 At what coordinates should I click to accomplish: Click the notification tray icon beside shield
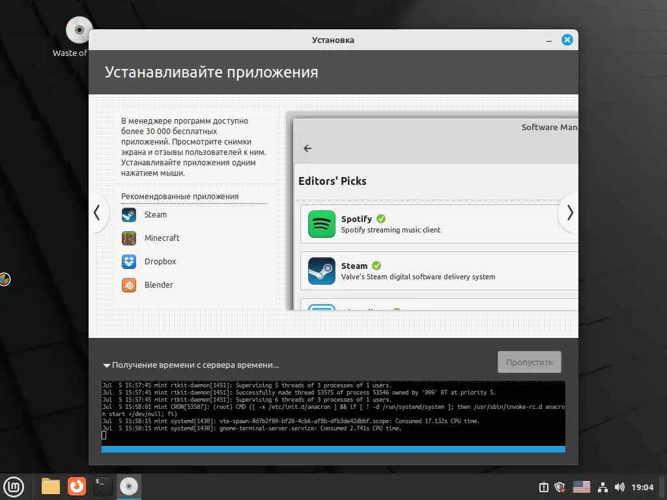544,487
